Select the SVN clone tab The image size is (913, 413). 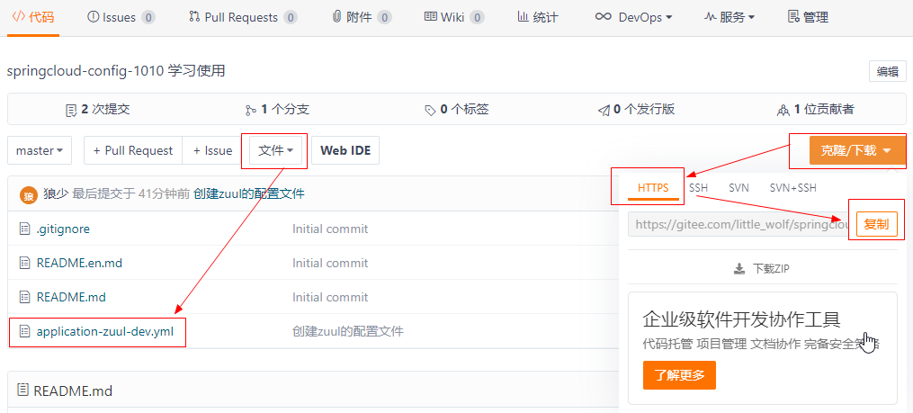click(x=738, y=187)
